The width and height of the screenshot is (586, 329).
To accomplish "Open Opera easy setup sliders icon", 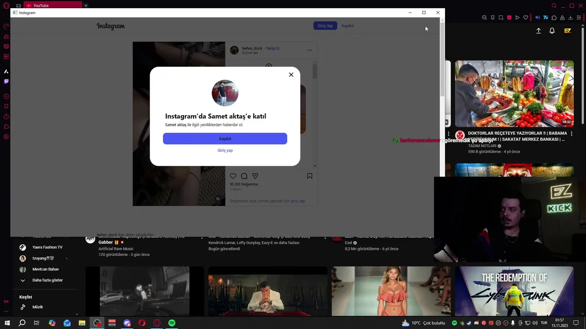I will [579, 18].
